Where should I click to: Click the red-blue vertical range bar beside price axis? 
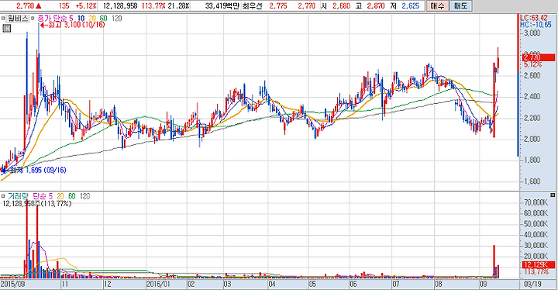(x=518, y=85)
